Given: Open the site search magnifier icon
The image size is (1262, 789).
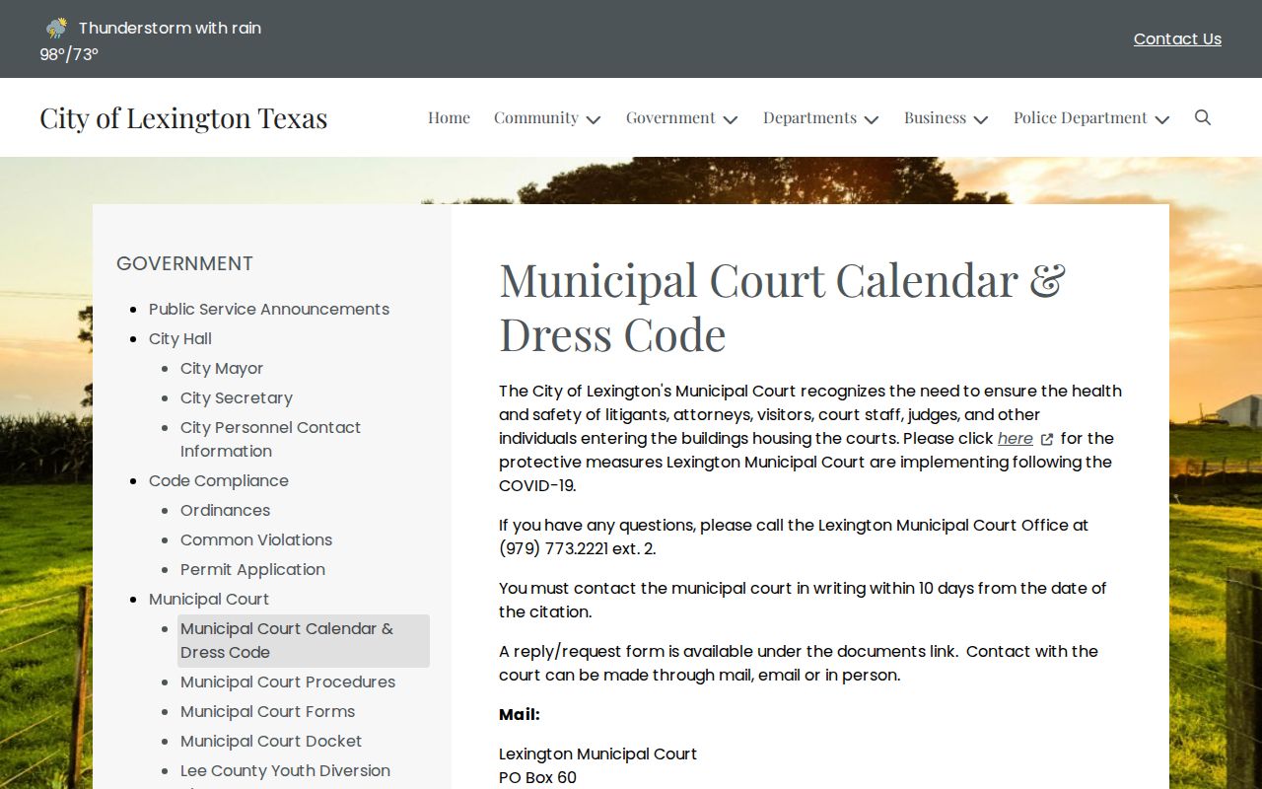Looking at the screenshot, I should [x=1203, y=117].
